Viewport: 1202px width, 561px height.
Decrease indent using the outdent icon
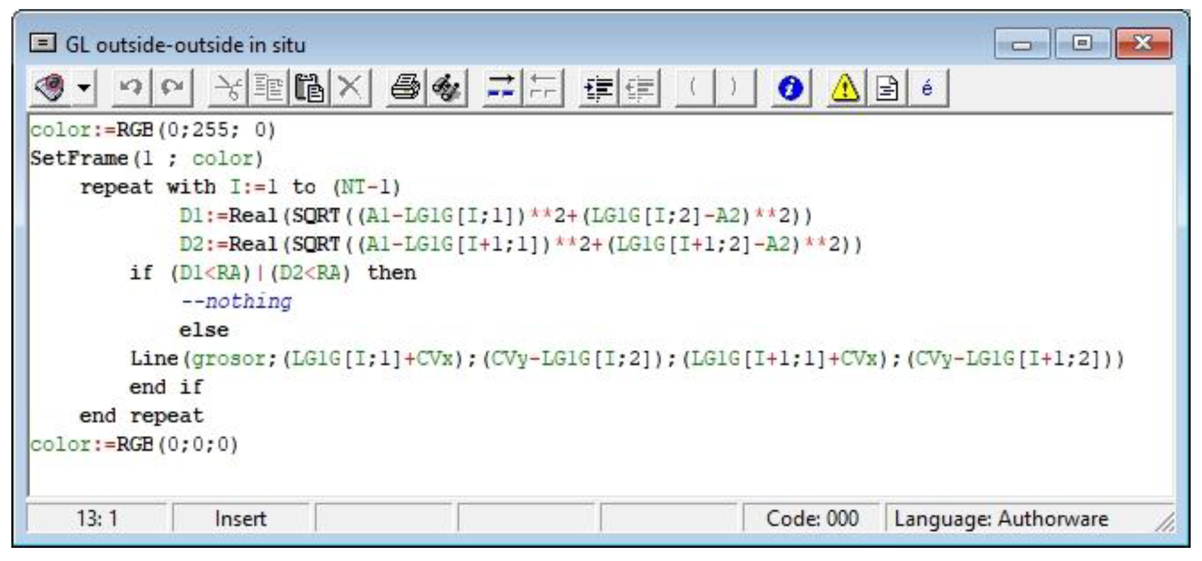point(639,87)
